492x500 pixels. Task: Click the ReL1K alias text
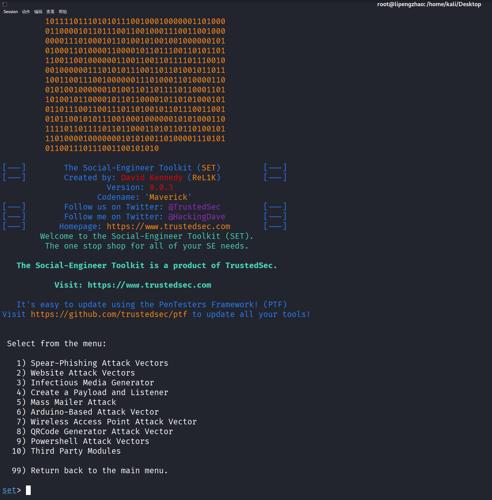(204, 177)
